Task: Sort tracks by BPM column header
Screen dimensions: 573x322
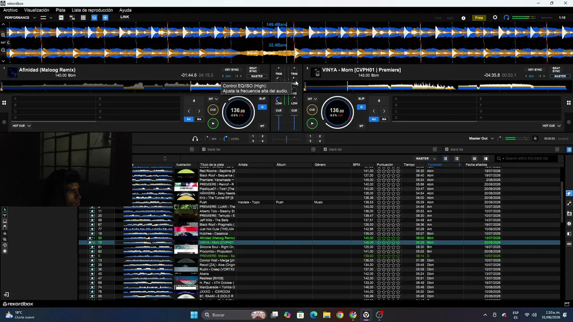Action: tap(356, 165)
